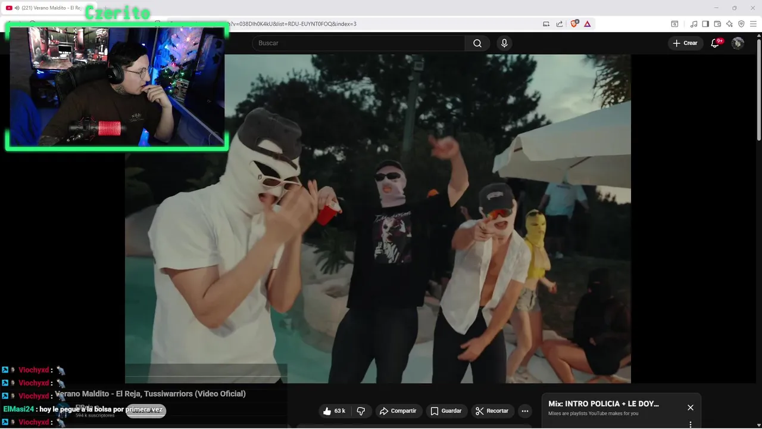Click the YouTube search magnifier button
Image resolution: width=762 pixels, height=429 pixels.
tap(477, 43)
